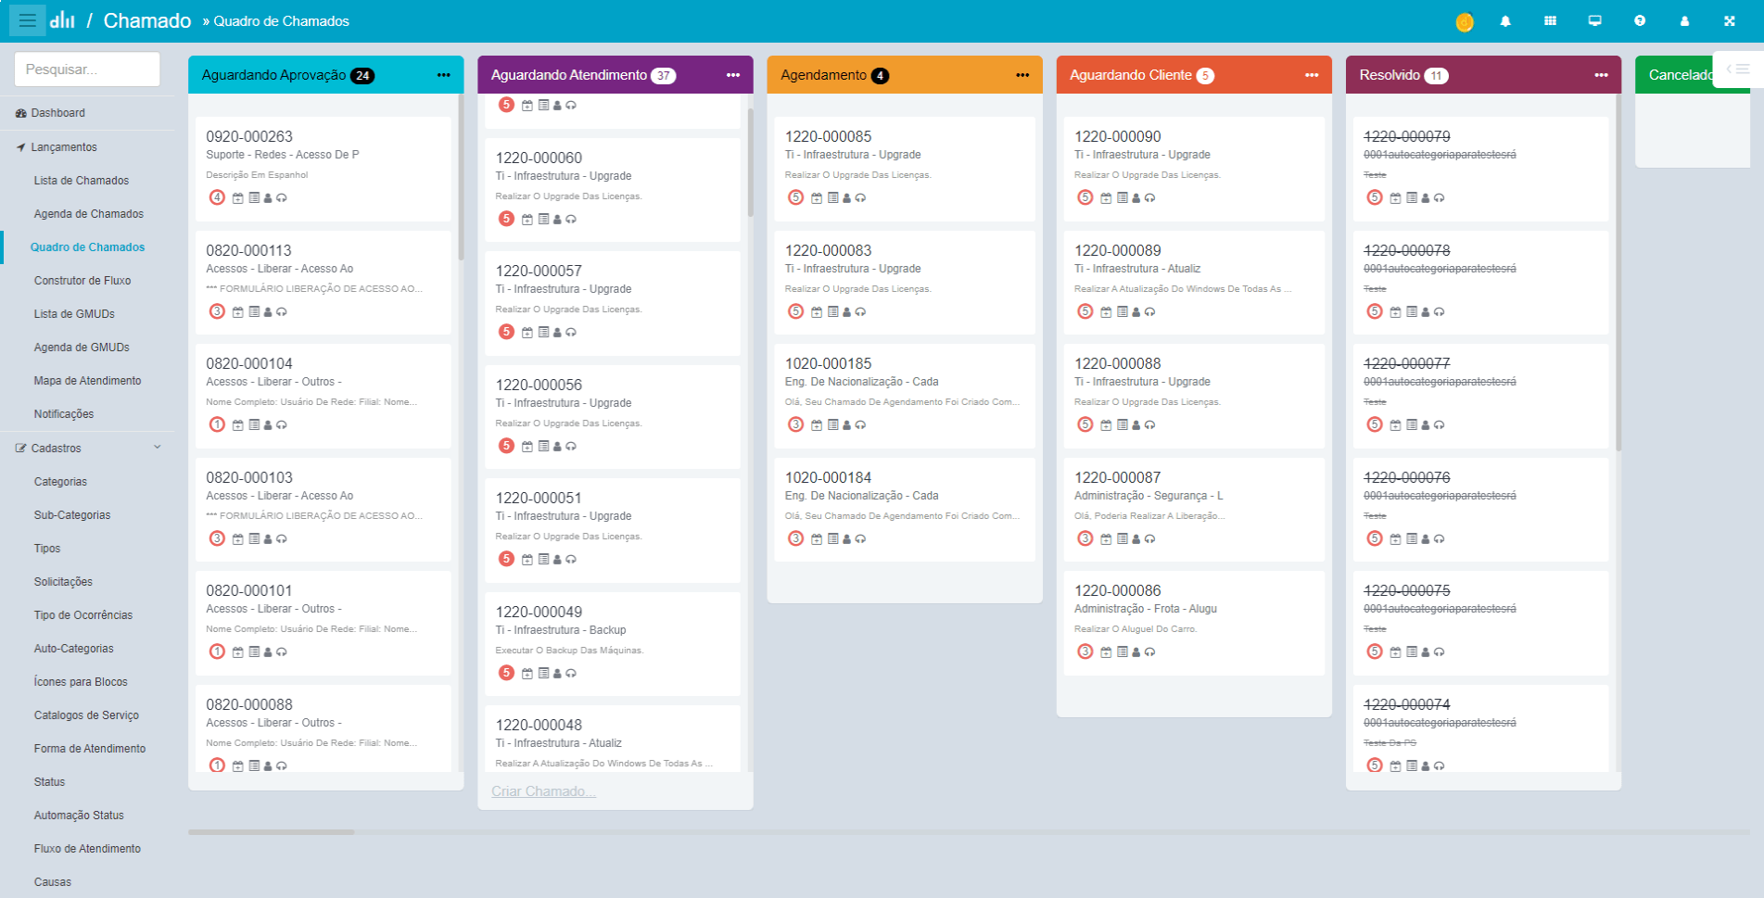Viewport: 1764px width, 898px height.
Task: Click the fullscreen expand icon
Action: click(x=1729, y=21)
